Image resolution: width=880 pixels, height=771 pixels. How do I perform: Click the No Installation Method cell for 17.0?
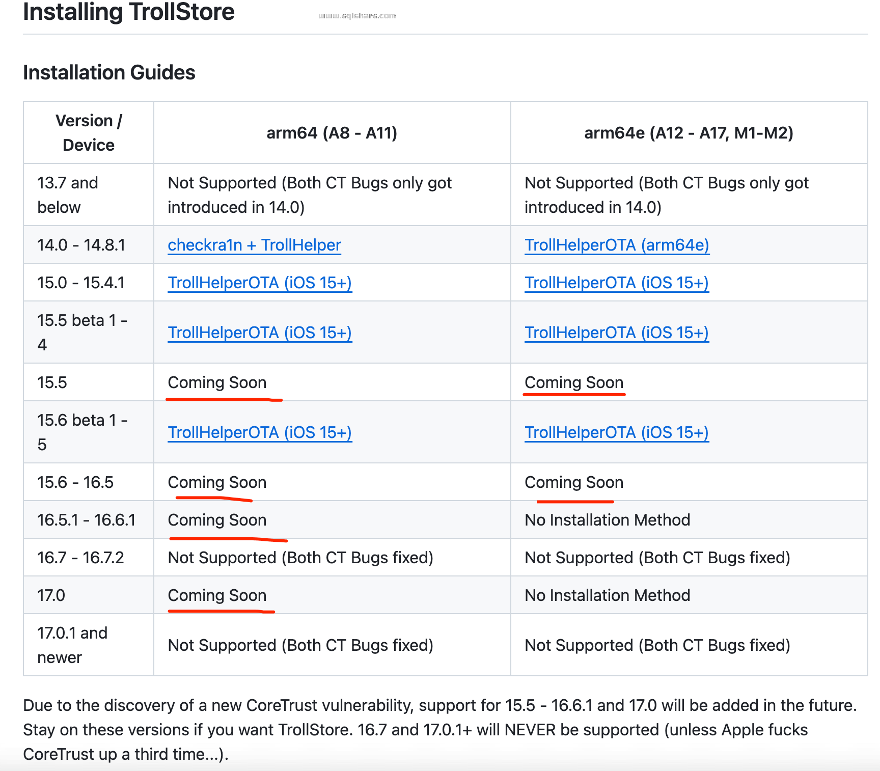coord(608,595)
